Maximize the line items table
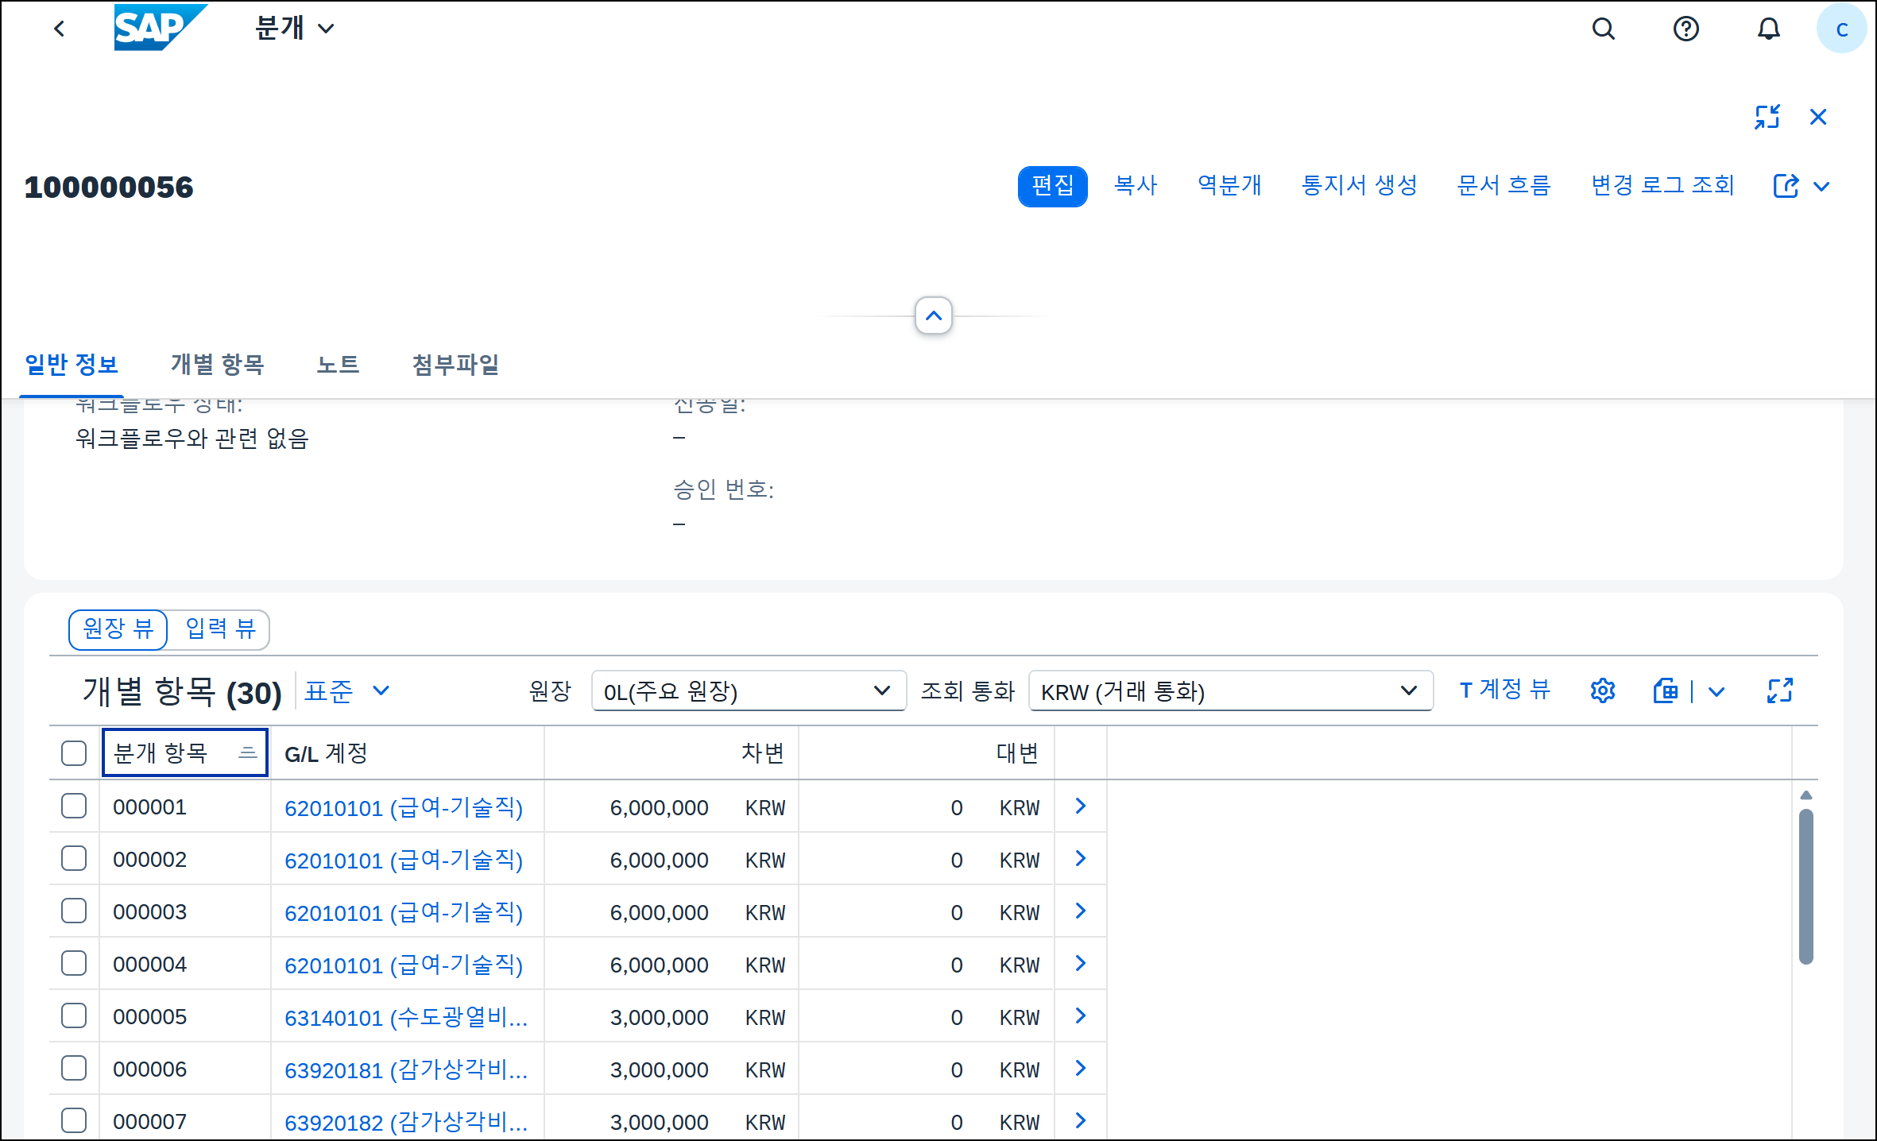This screenshot has width=1877, height=1141. tap(1779, 690)
